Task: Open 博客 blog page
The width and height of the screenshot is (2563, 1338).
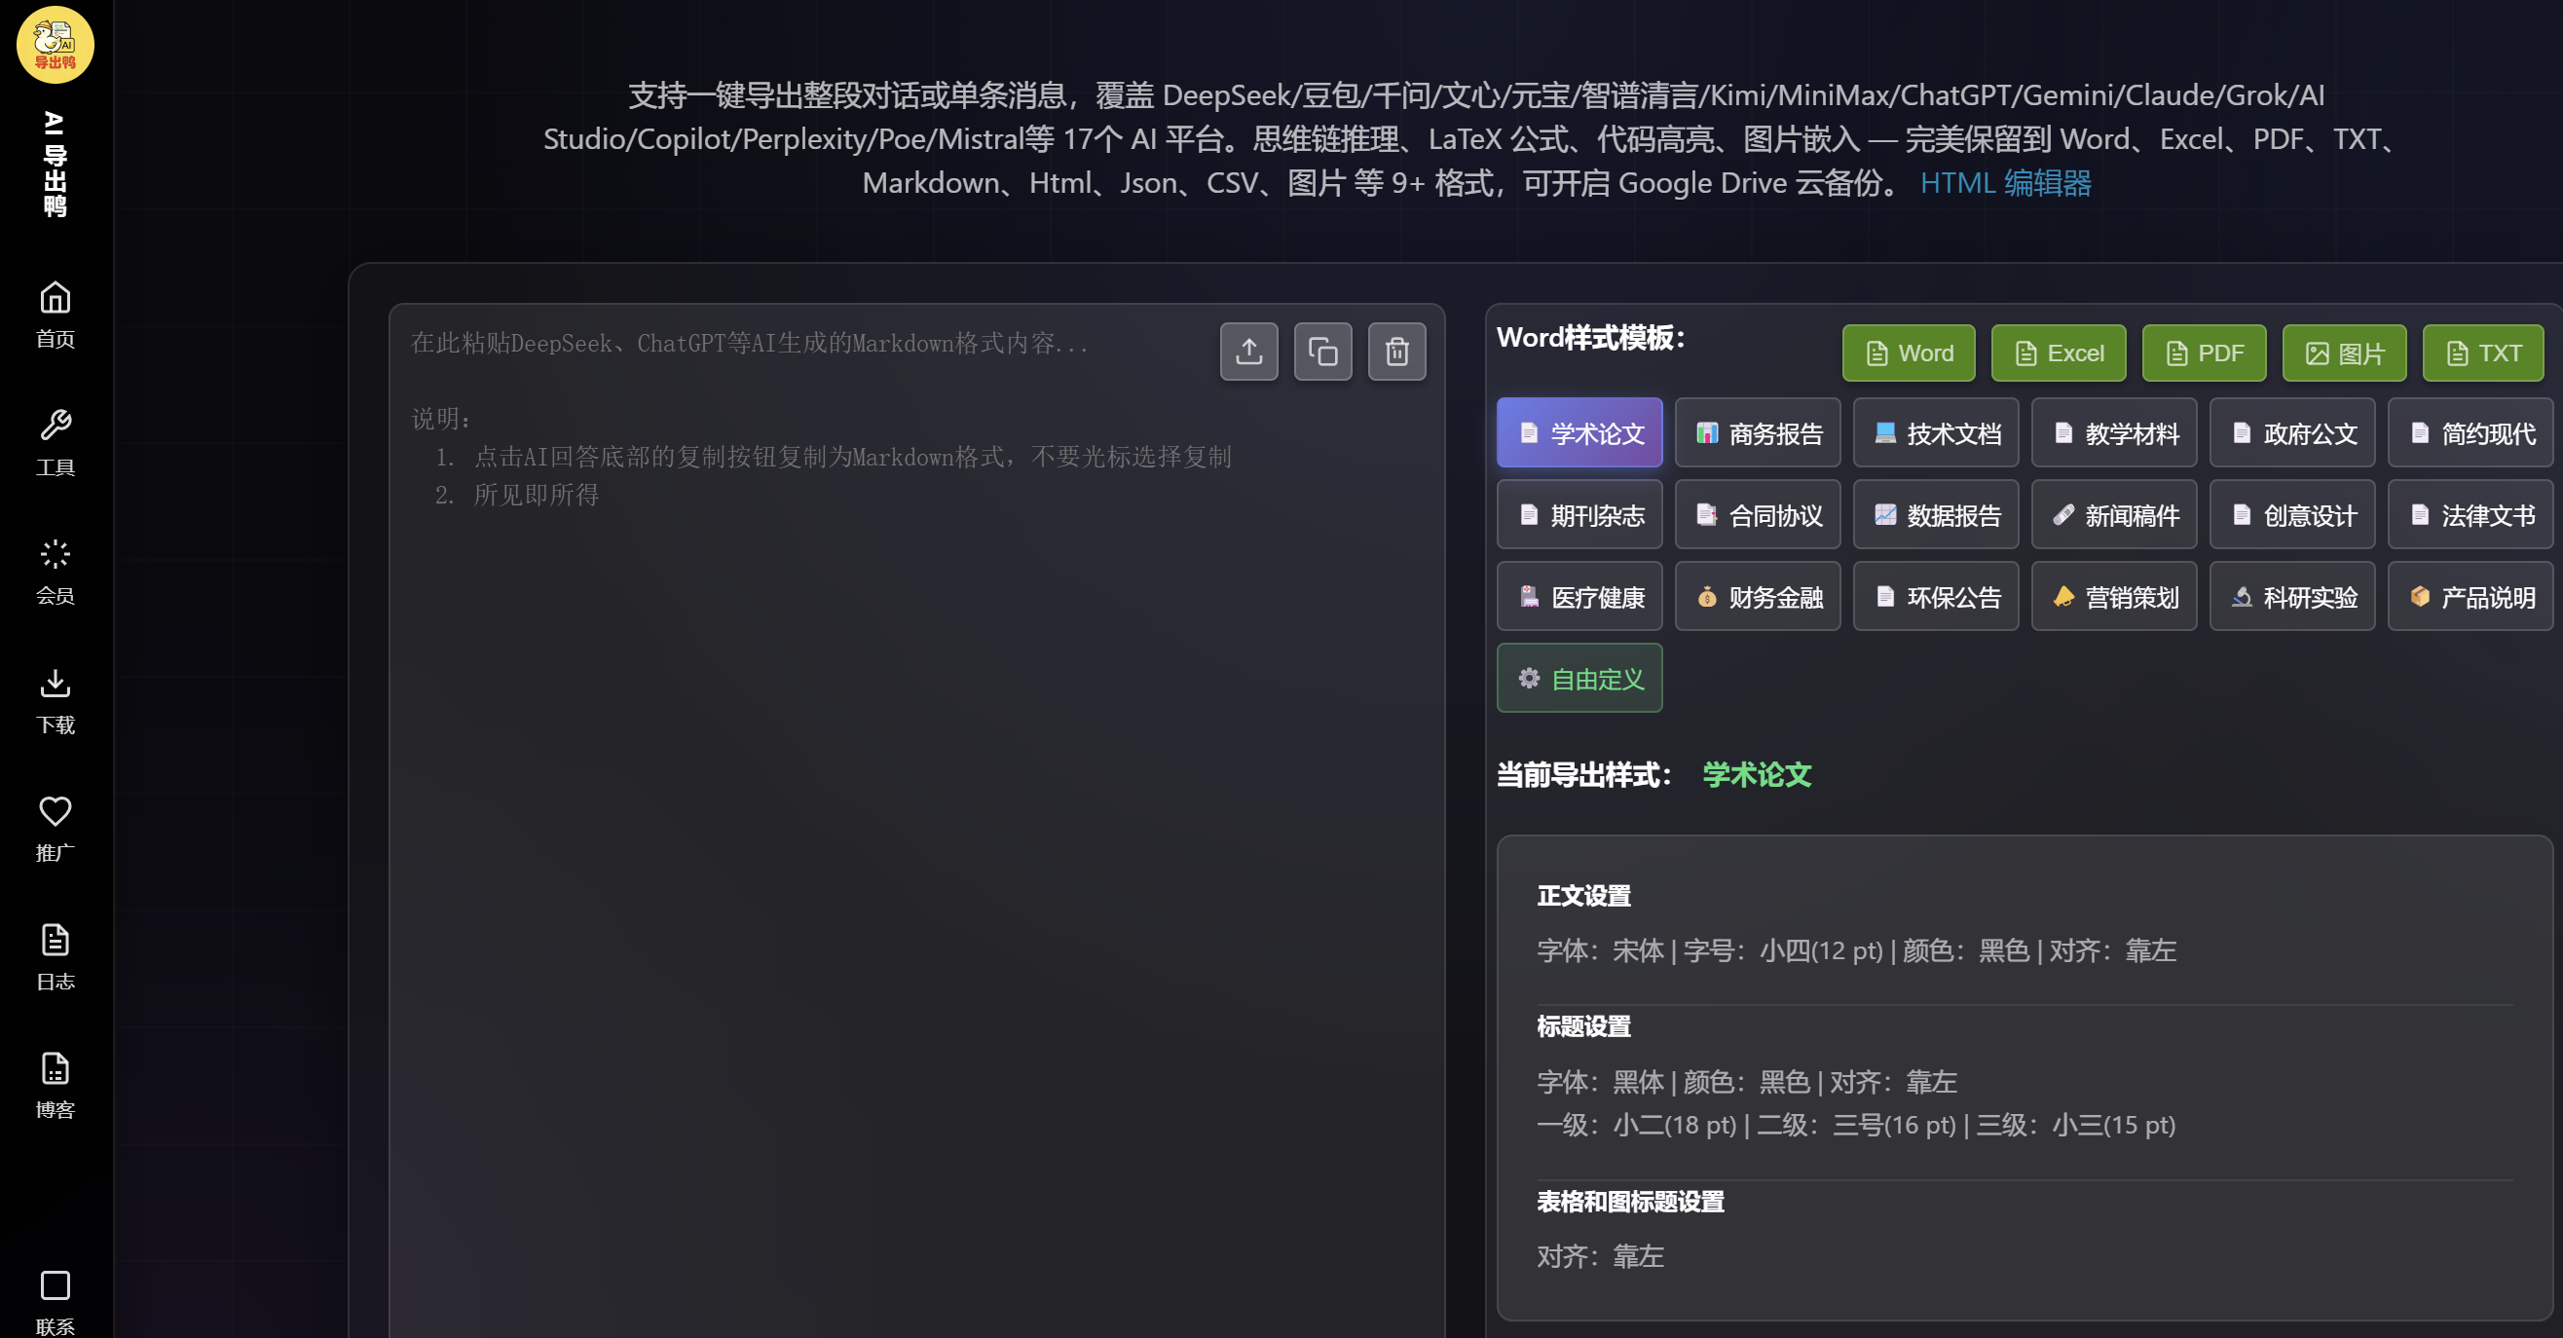Action: 56,1086
